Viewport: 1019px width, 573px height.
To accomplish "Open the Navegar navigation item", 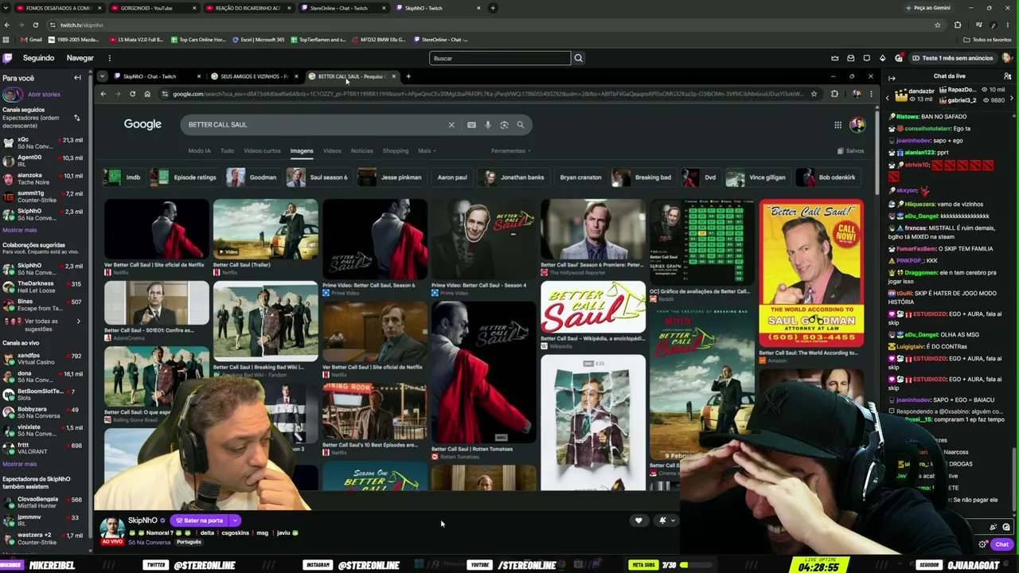I will 80,58.
